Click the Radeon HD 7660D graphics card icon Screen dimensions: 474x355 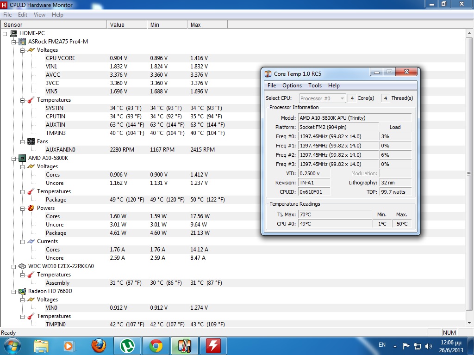coord(22,291)
